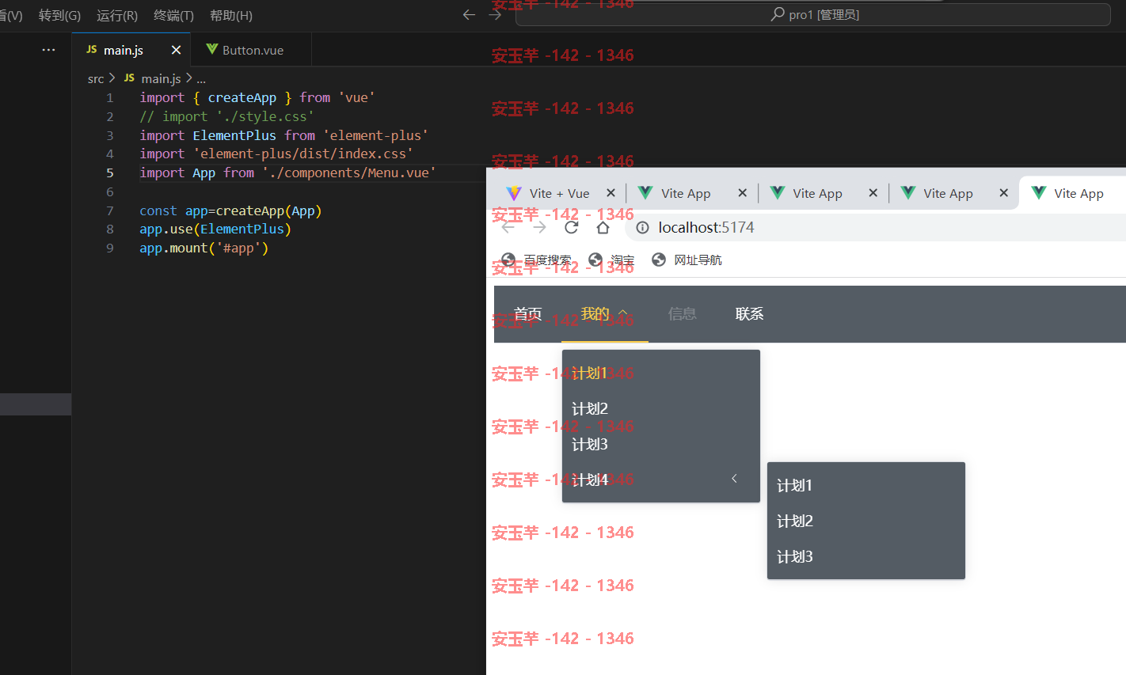This screenshot has width=1126, height=675.
Task: Close the fourth browser tab, Vite App
Action: (x=1003, y=193)
